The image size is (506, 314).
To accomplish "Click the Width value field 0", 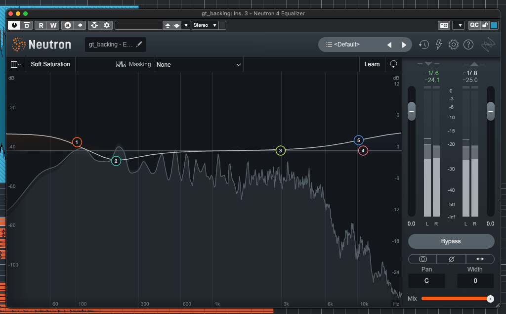I will [475, 281].
